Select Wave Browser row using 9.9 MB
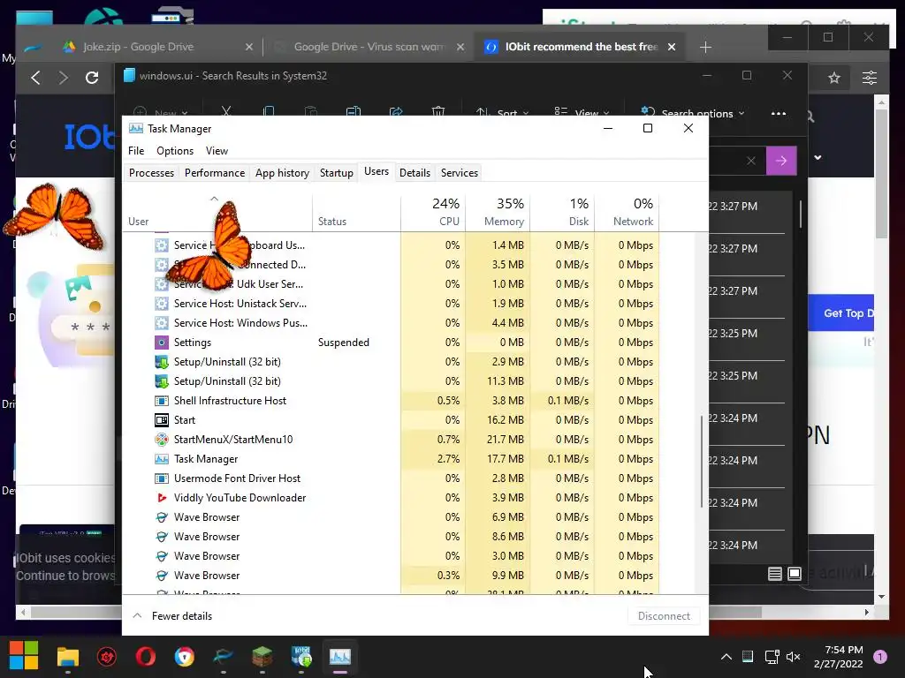The height and width of the screenshot is (678, 905). tap(391, 576)
